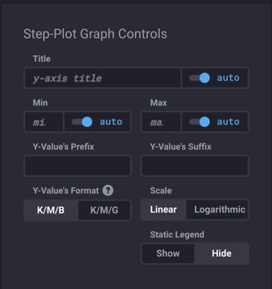The width and height of the screenshot is (272, 289).
Task: Toggle the Min auto switch
Action: [x=82, y=122]
